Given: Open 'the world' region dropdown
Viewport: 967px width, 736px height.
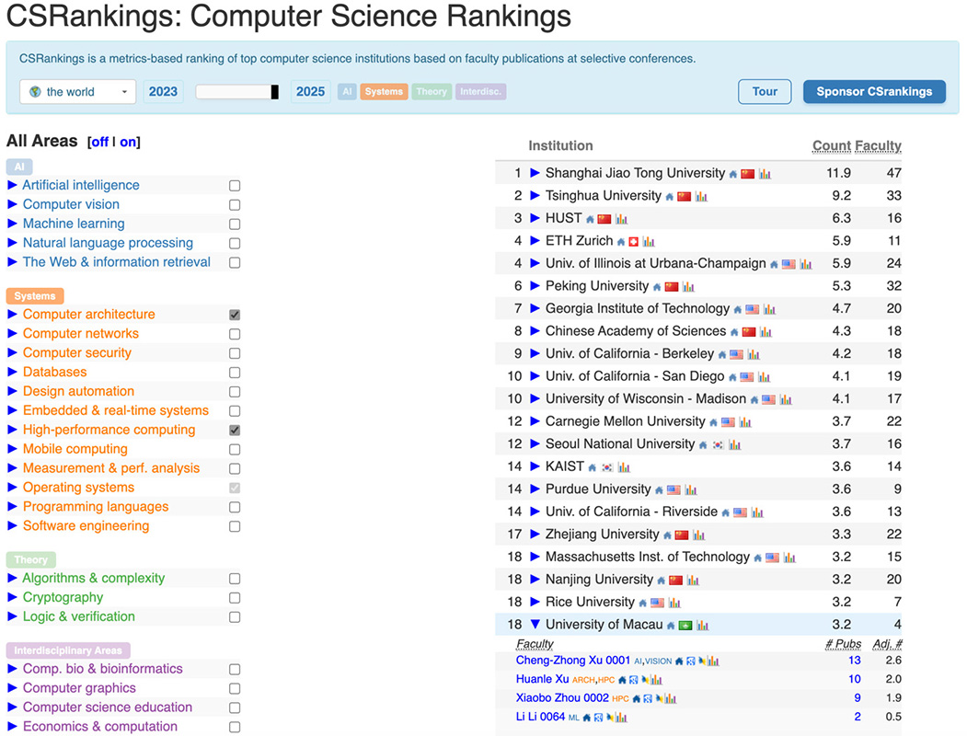Looking at the screenshot, I should pos(78,92).
